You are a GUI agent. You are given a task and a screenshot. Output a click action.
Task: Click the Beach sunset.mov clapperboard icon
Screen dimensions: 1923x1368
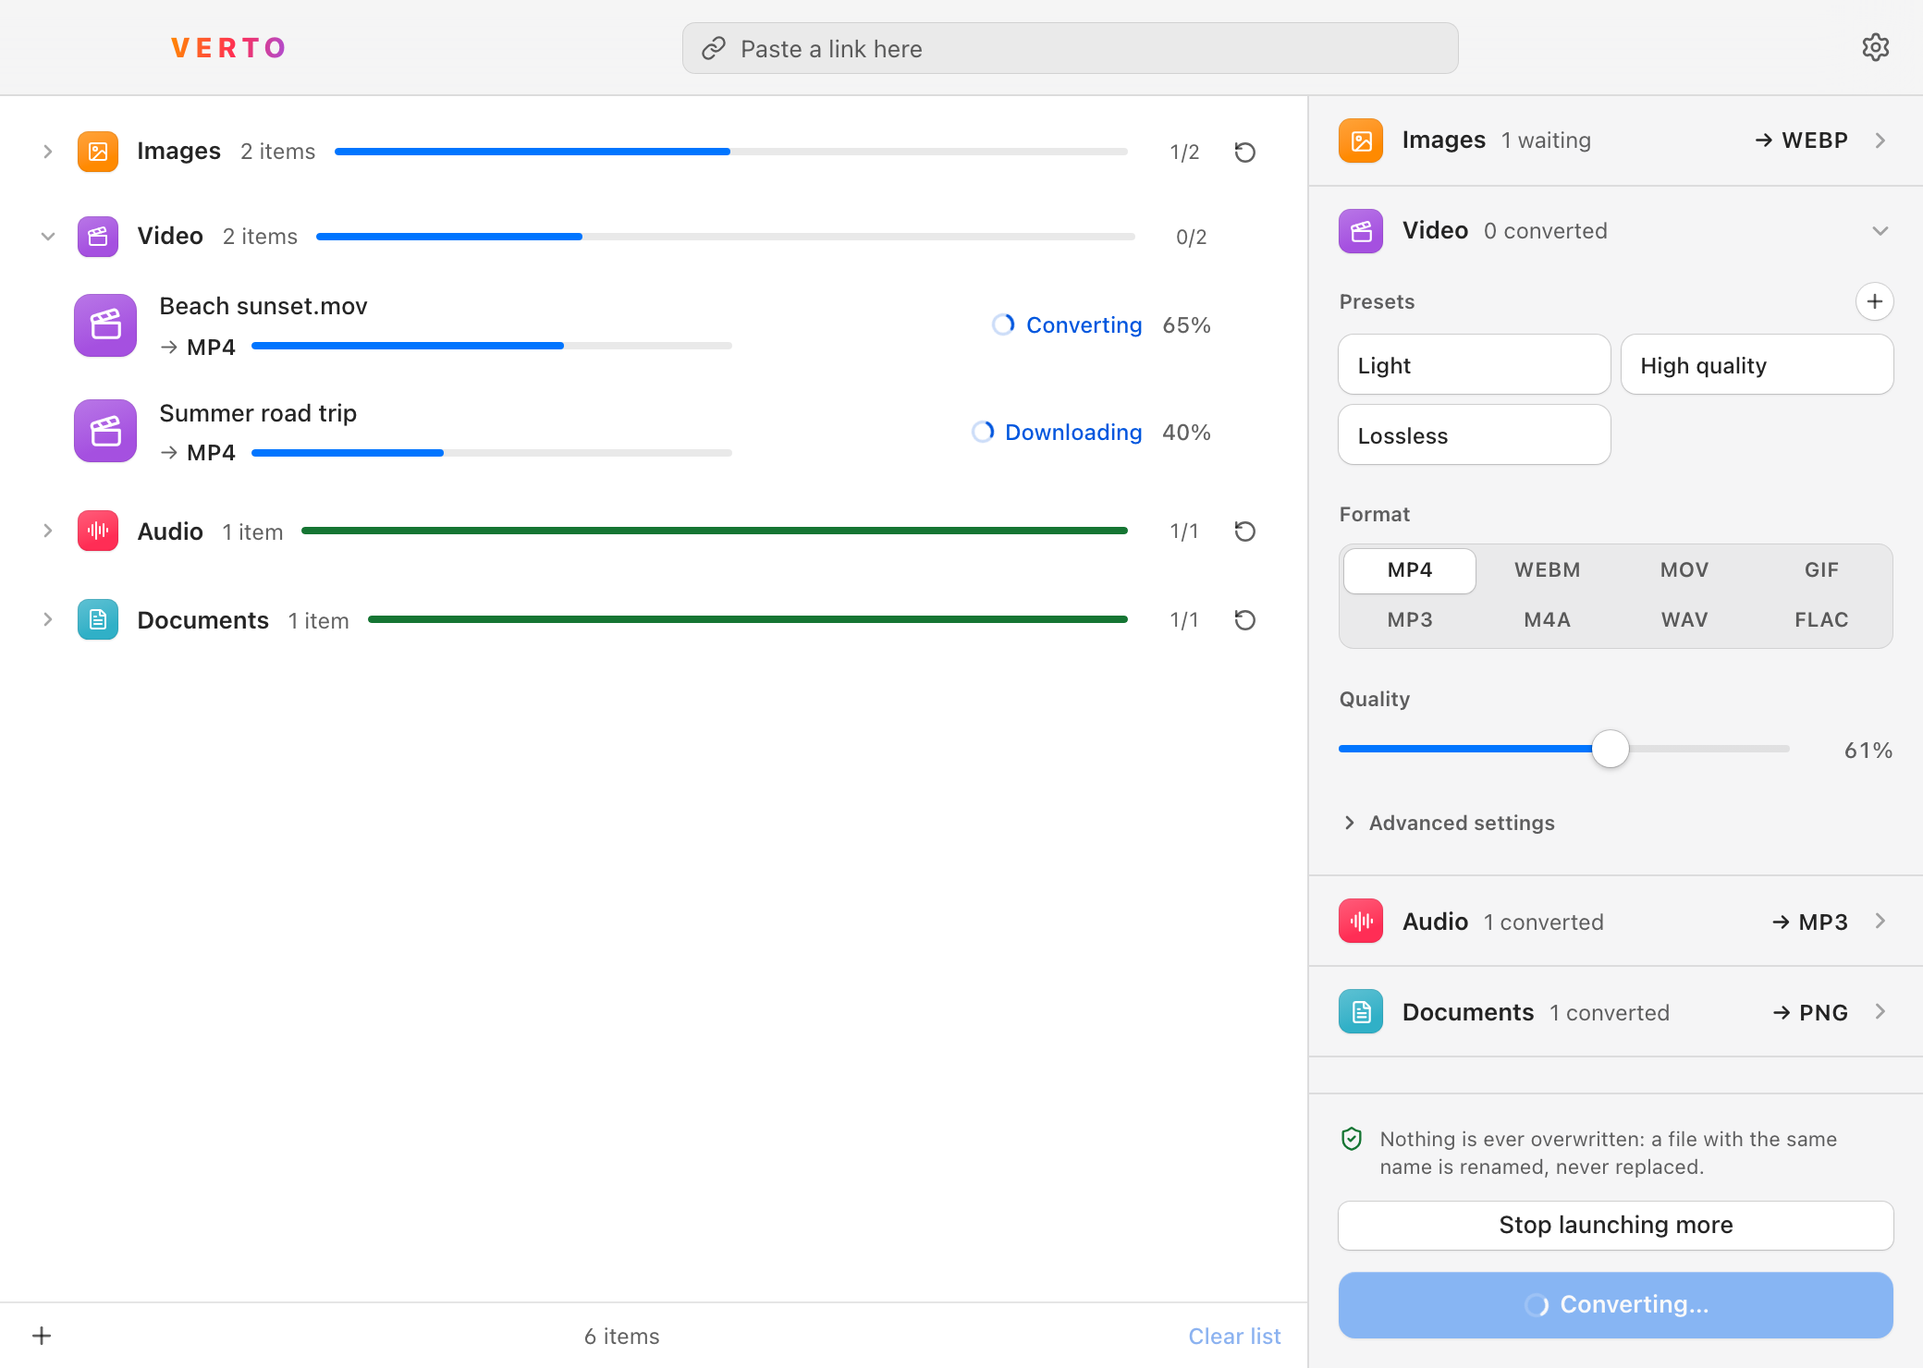click(x=105, y=325)
